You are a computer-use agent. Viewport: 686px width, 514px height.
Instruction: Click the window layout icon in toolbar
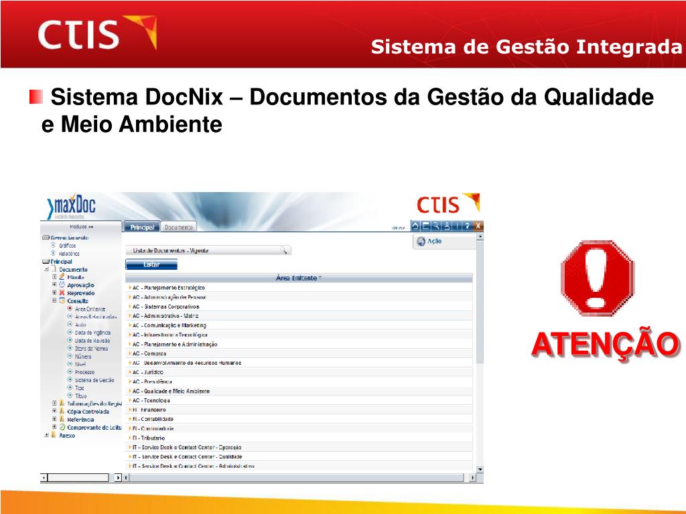[x=425, y=226]
